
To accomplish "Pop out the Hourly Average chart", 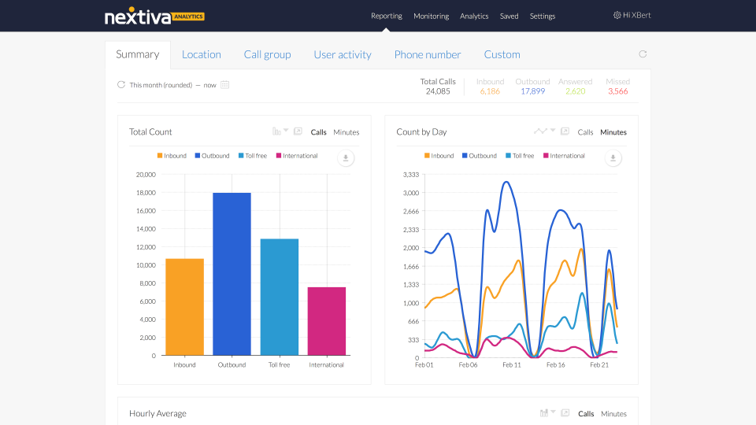I will click(x=565, y=413).
